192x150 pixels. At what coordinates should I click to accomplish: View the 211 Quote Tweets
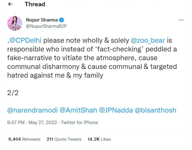pyautogui.click(x=64, y=139)
